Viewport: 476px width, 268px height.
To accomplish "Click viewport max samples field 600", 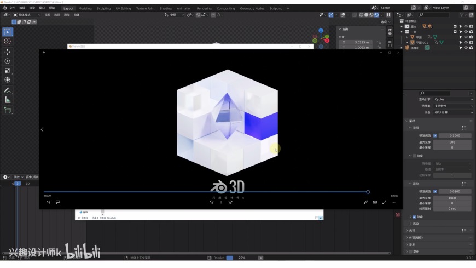I will 452,142.
